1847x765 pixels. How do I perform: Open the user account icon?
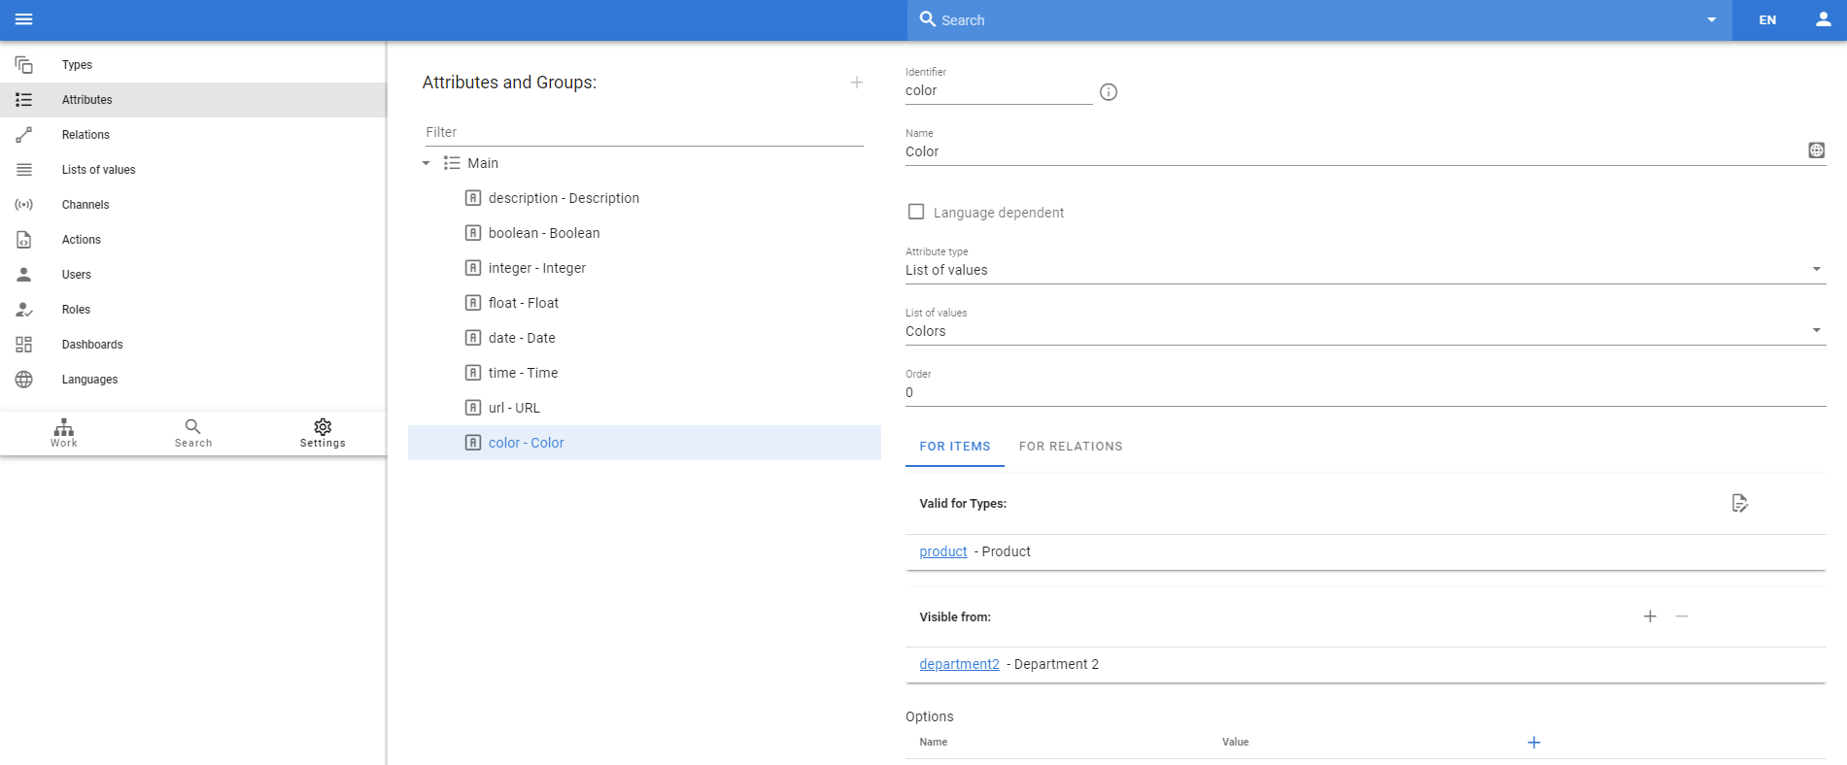(1824, 19)
